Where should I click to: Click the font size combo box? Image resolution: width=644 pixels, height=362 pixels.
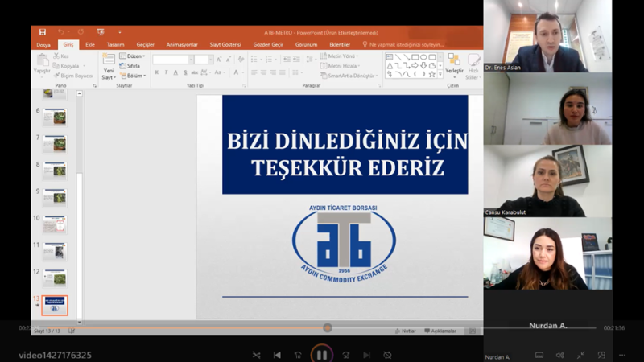[x=204, y=60]
